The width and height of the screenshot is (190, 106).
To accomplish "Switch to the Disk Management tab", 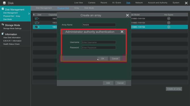I will pos(44,8).
